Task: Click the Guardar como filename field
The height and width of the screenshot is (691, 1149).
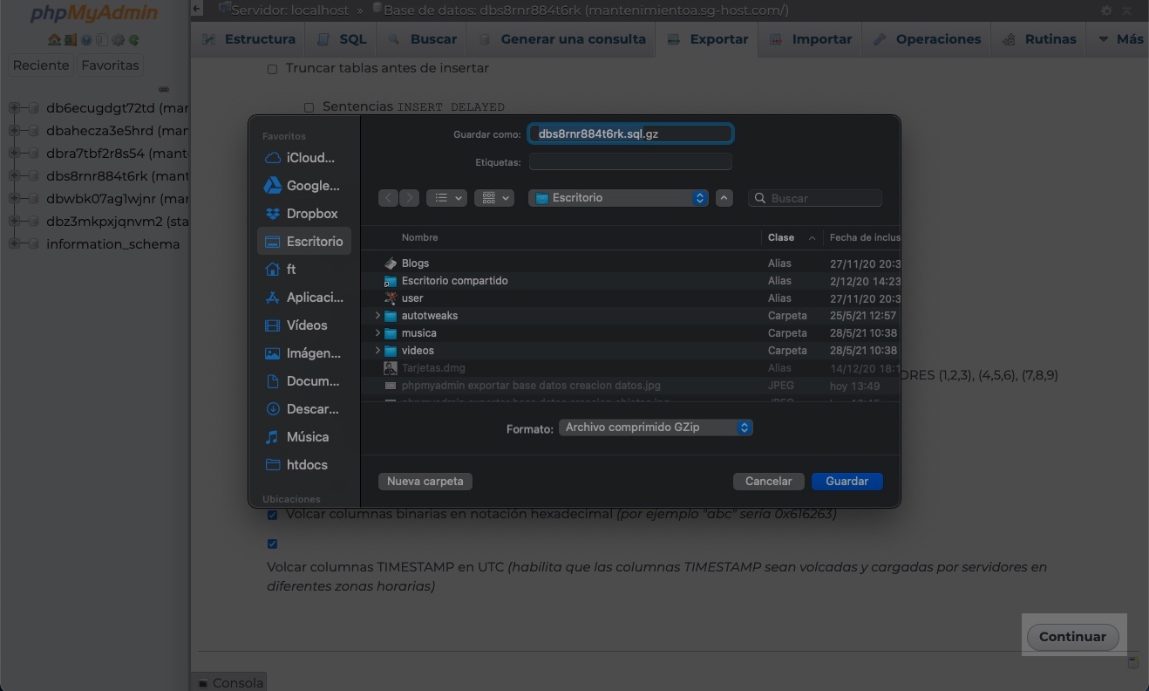Action: pyautogui.click(x=630, y=134)
